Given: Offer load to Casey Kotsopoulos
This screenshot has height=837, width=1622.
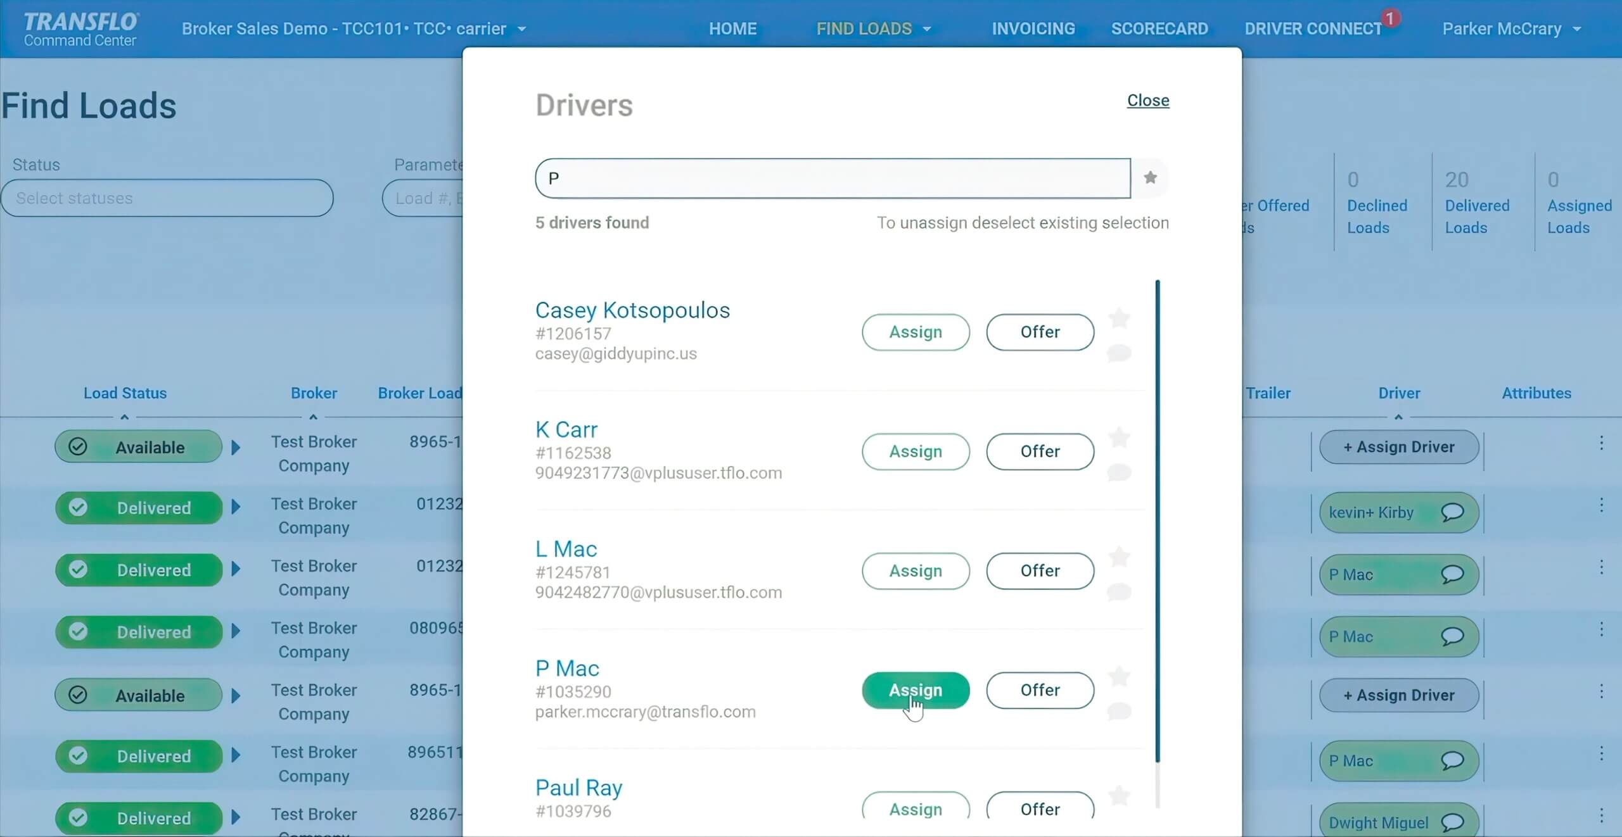Looking at the screenshot, I should pyautogui.click(x=1040, y=332).
